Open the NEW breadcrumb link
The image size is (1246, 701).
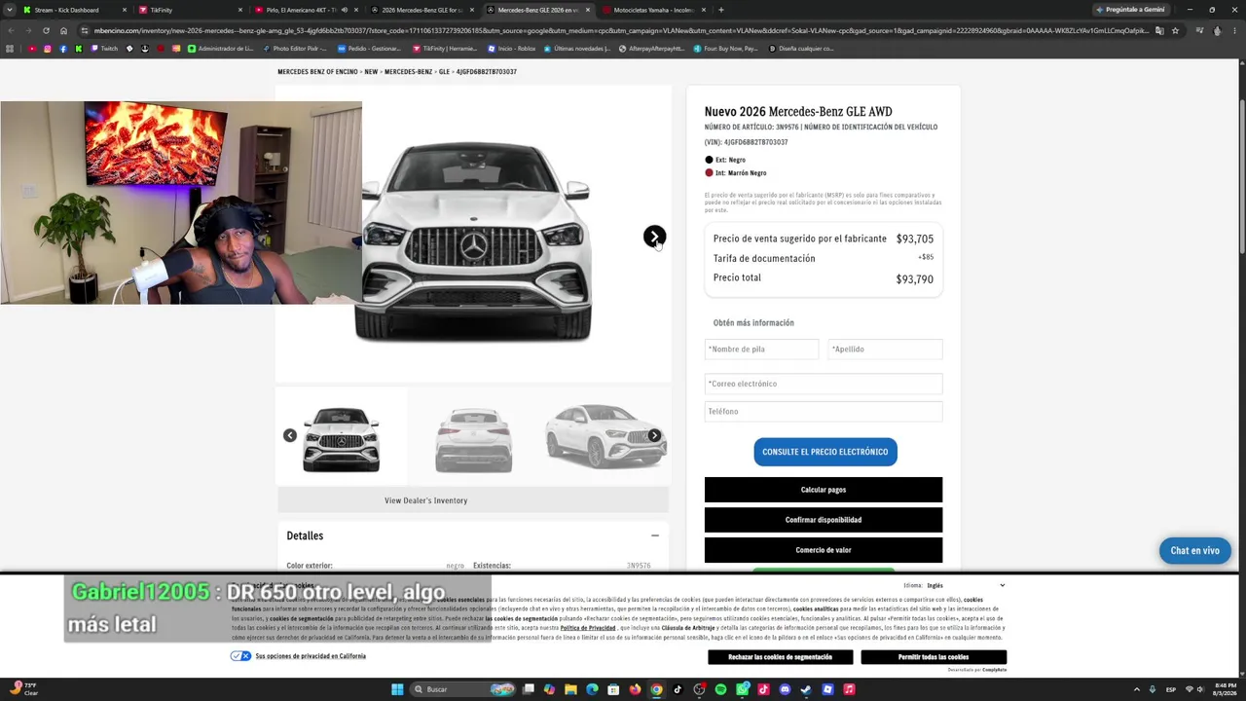click(371, 72)
